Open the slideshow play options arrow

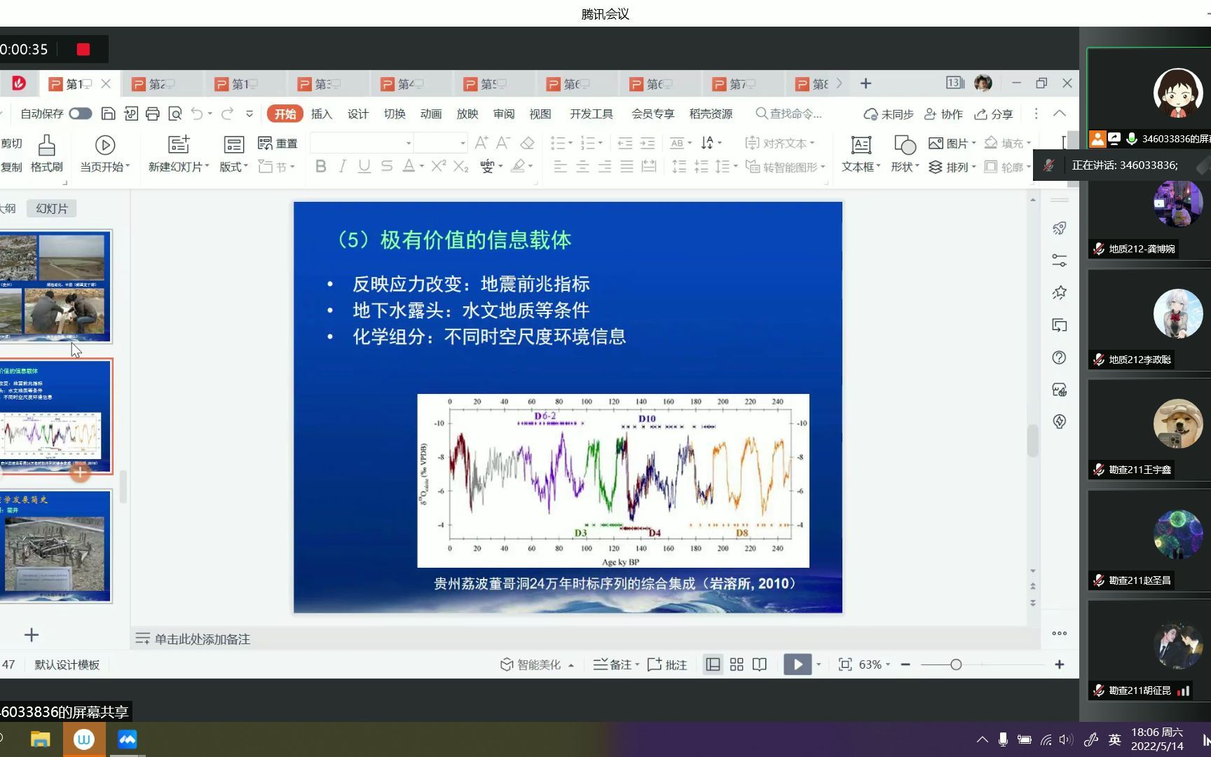pyautogui.click(x=819, y=664)
